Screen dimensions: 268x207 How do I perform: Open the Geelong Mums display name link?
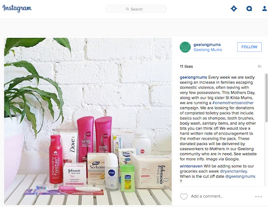pyautogui.click(x=208, y=50)
